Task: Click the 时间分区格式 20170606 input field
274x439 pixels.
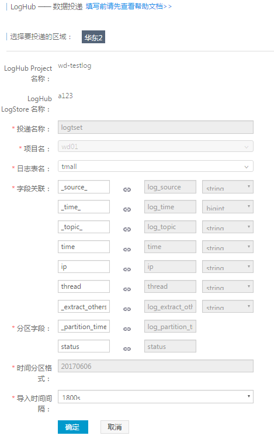Action: (x=155, y=366)
